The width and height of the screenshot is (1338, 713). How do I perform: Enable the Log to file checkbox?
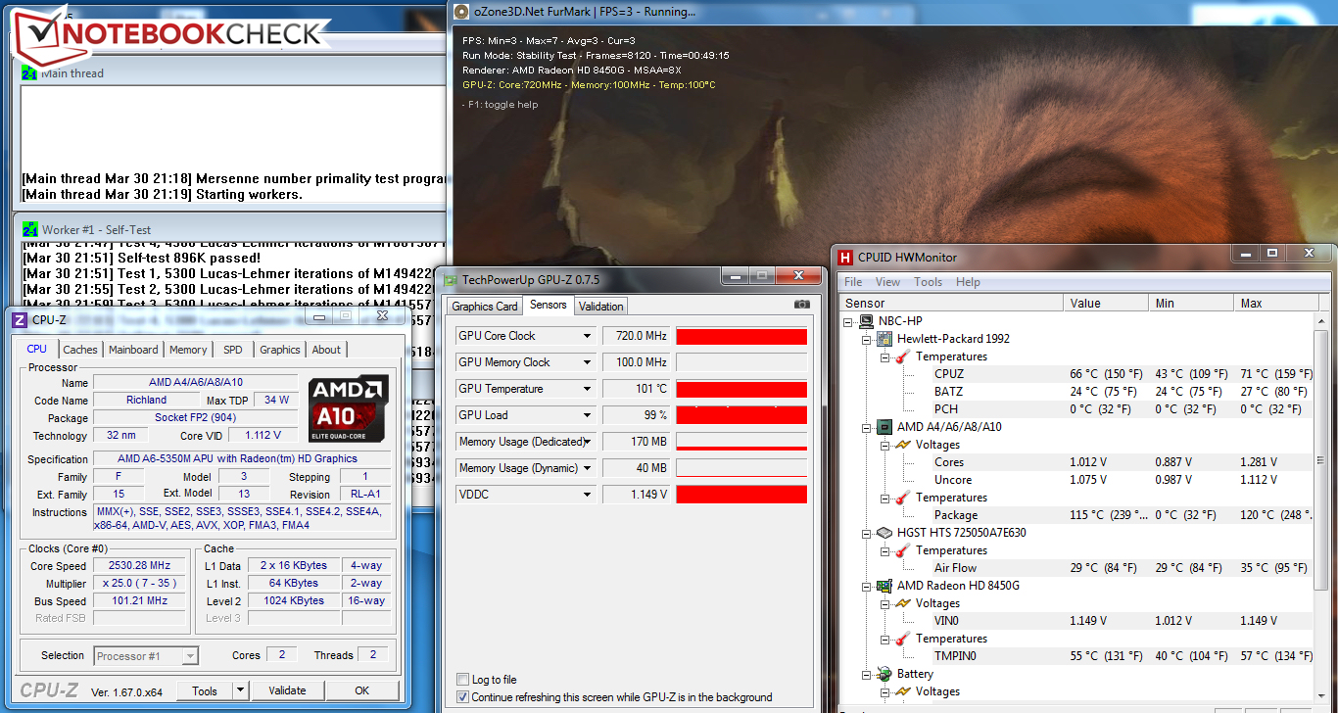tap(463, 680)
